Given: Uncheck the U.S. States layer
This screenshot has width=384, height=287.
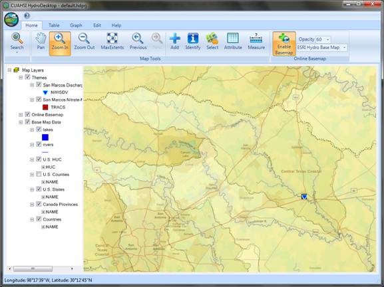Looking at the screenshot, I should coord(39,189).
